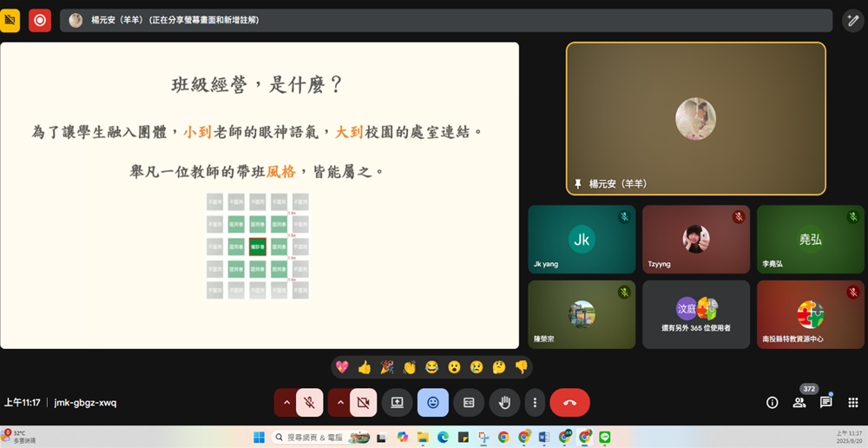The image size is (868, 448).
Task: Click the pin icon on 楊元安 tile
Action: tap(578, 184)
